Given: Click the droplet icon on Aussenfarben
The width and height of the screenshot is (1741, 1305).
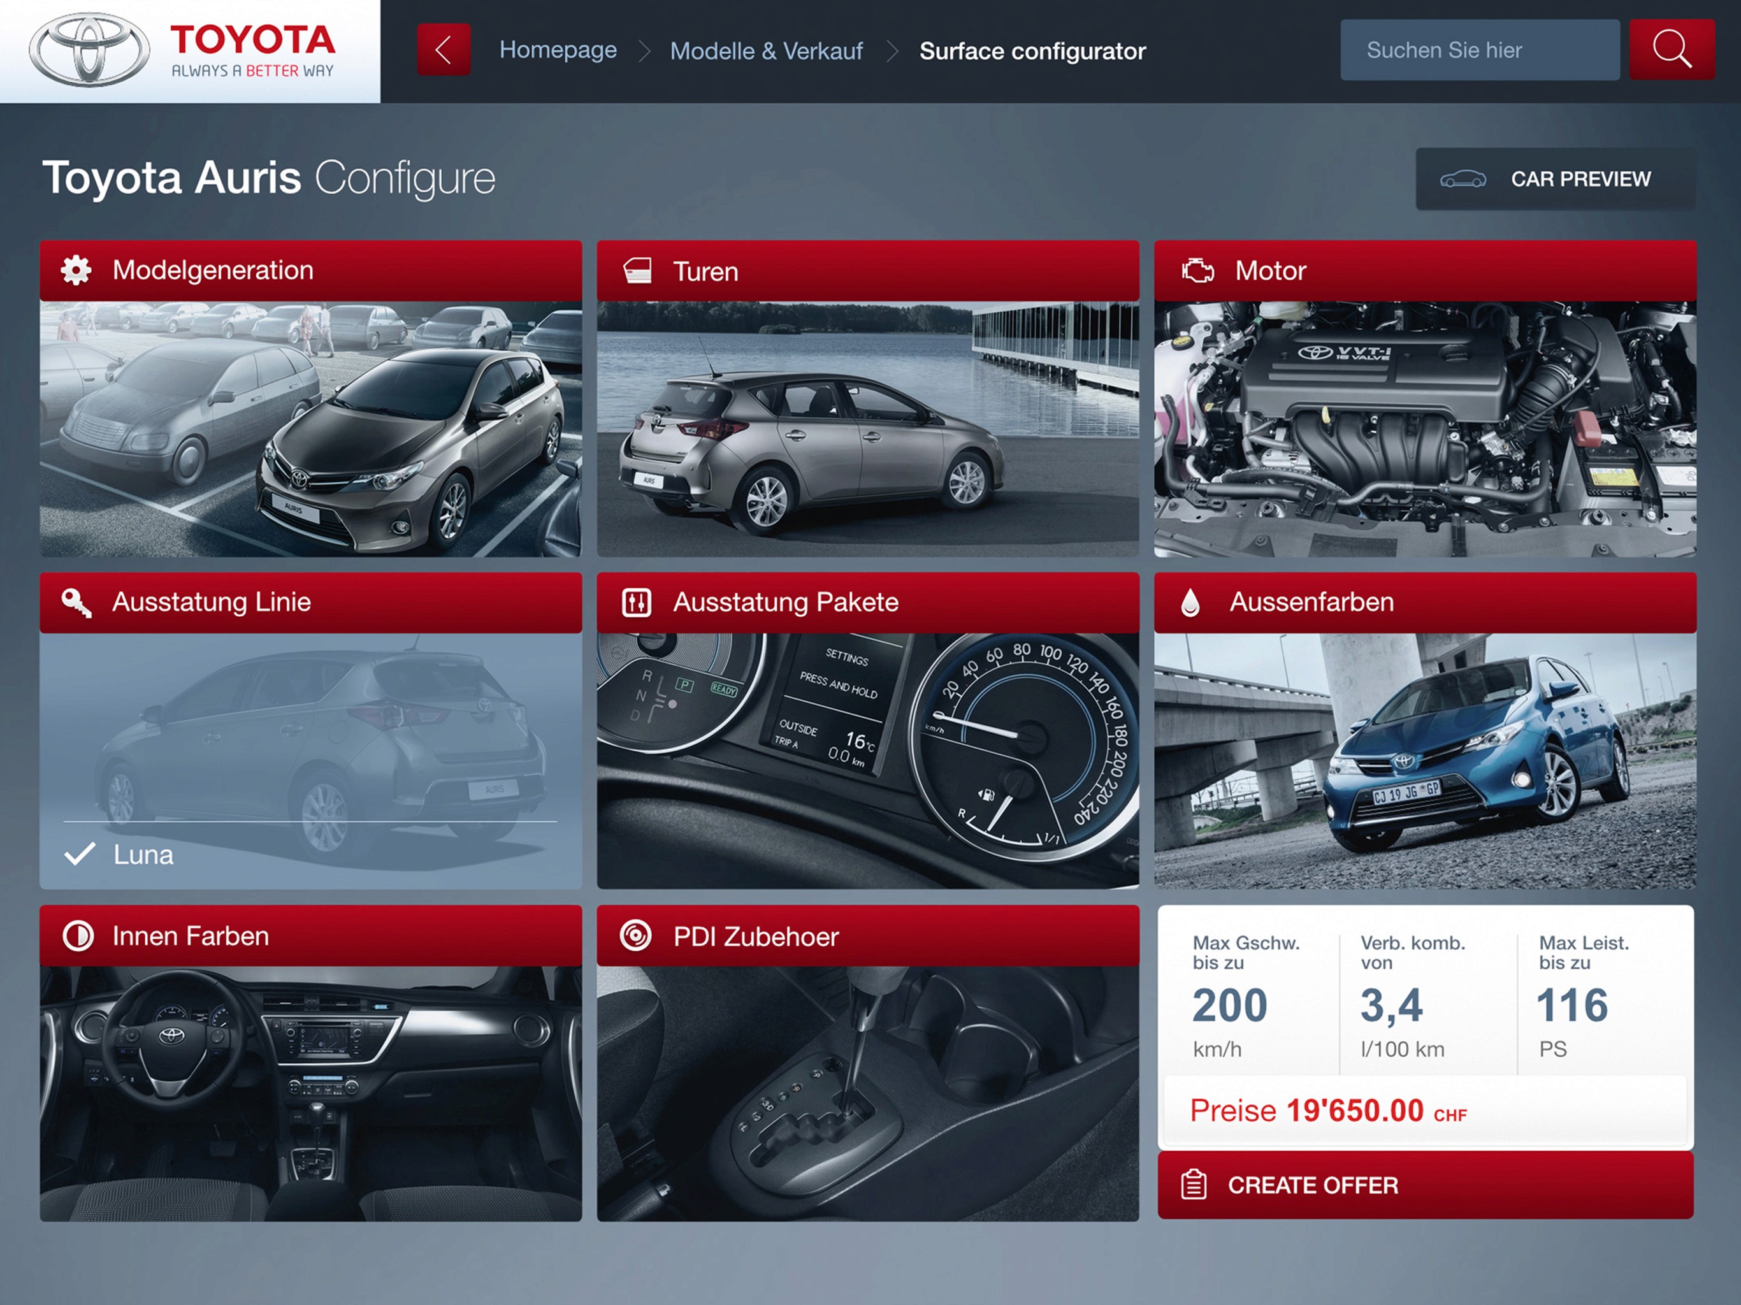Looking at the screenshot, I should click(x=1190, y=603).
